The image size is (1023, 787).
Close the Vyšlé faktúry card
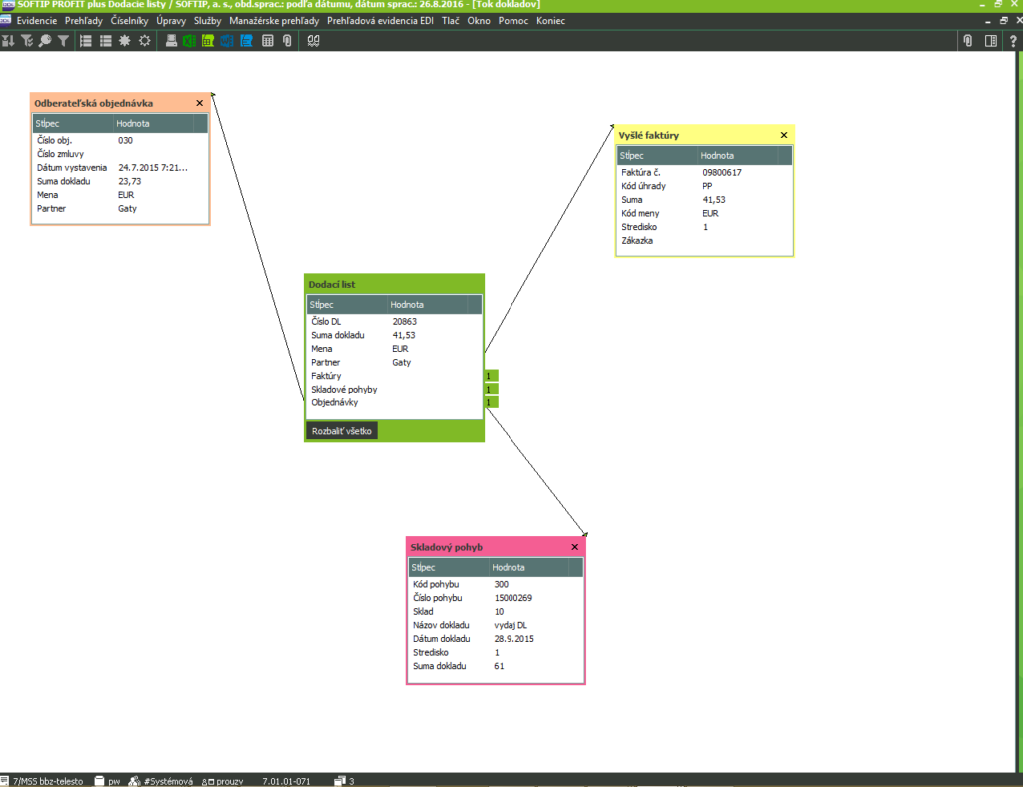783,135
